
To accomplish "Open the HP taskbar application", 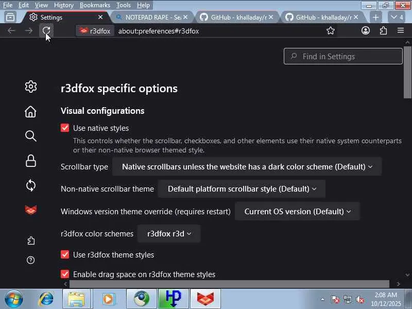I will (x=173, y=299).
